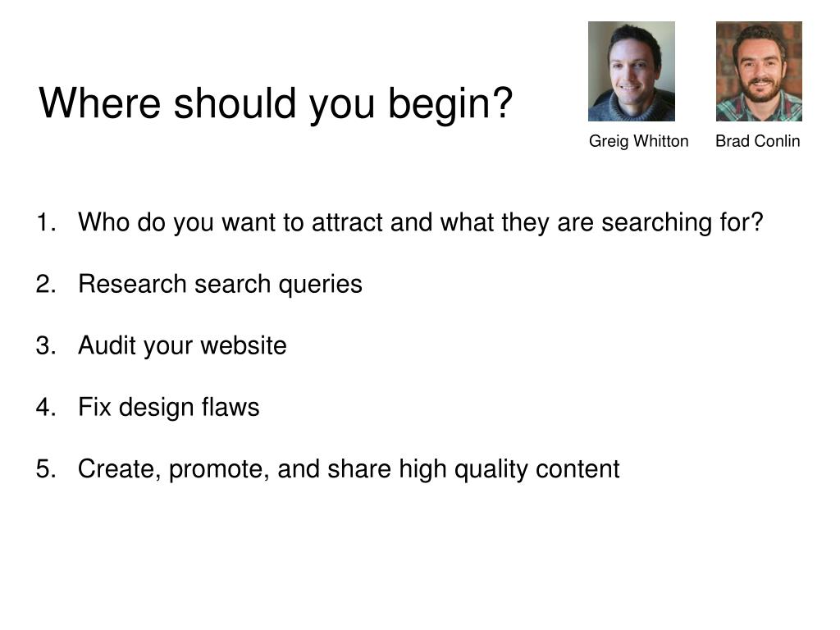The image size is (840, 630).
Task: Click 'Create, promote, and share high quality content'
Action: pyautogui.click(x=349, y=469)
